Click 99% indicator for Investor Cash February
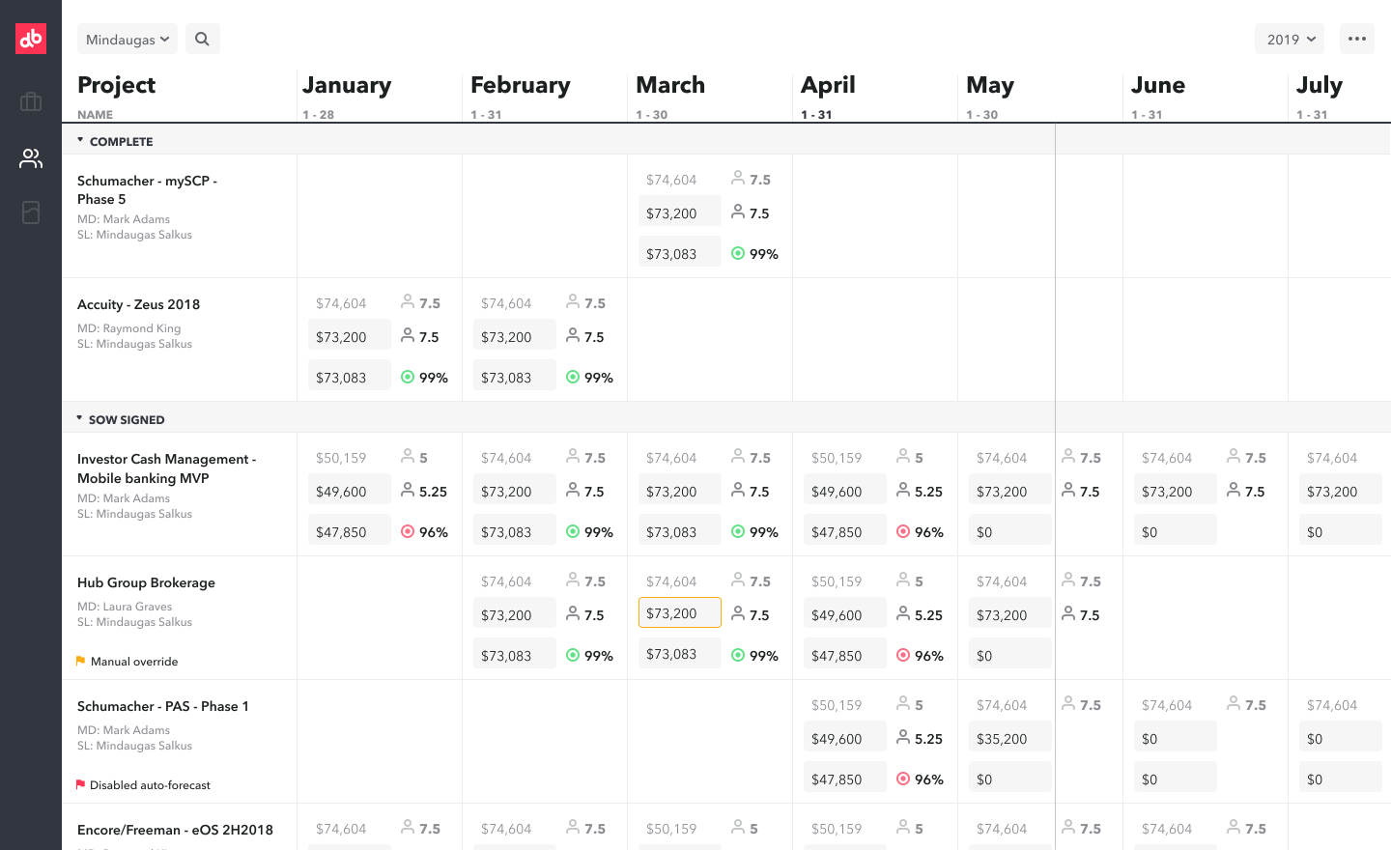Viewport: 1391px width, 850px height. [573, 532]
